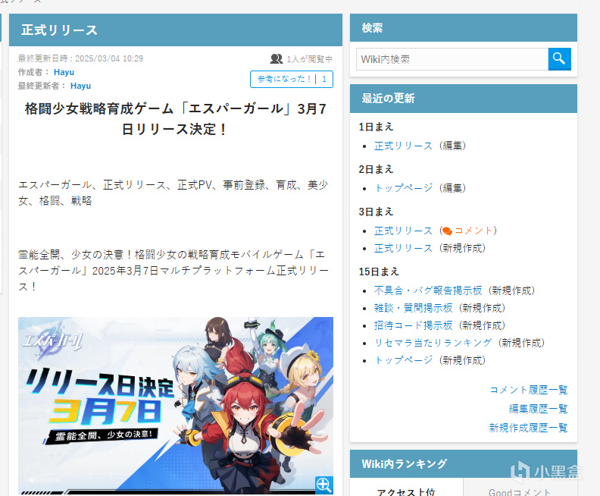Screen dimensions: 600x496
Task: Click the zoom-in icon on the banner image
Action: [323, 485]
